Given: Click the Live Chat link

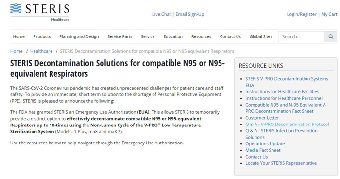Looking at the screenshot, I should (x=161, y=14).
